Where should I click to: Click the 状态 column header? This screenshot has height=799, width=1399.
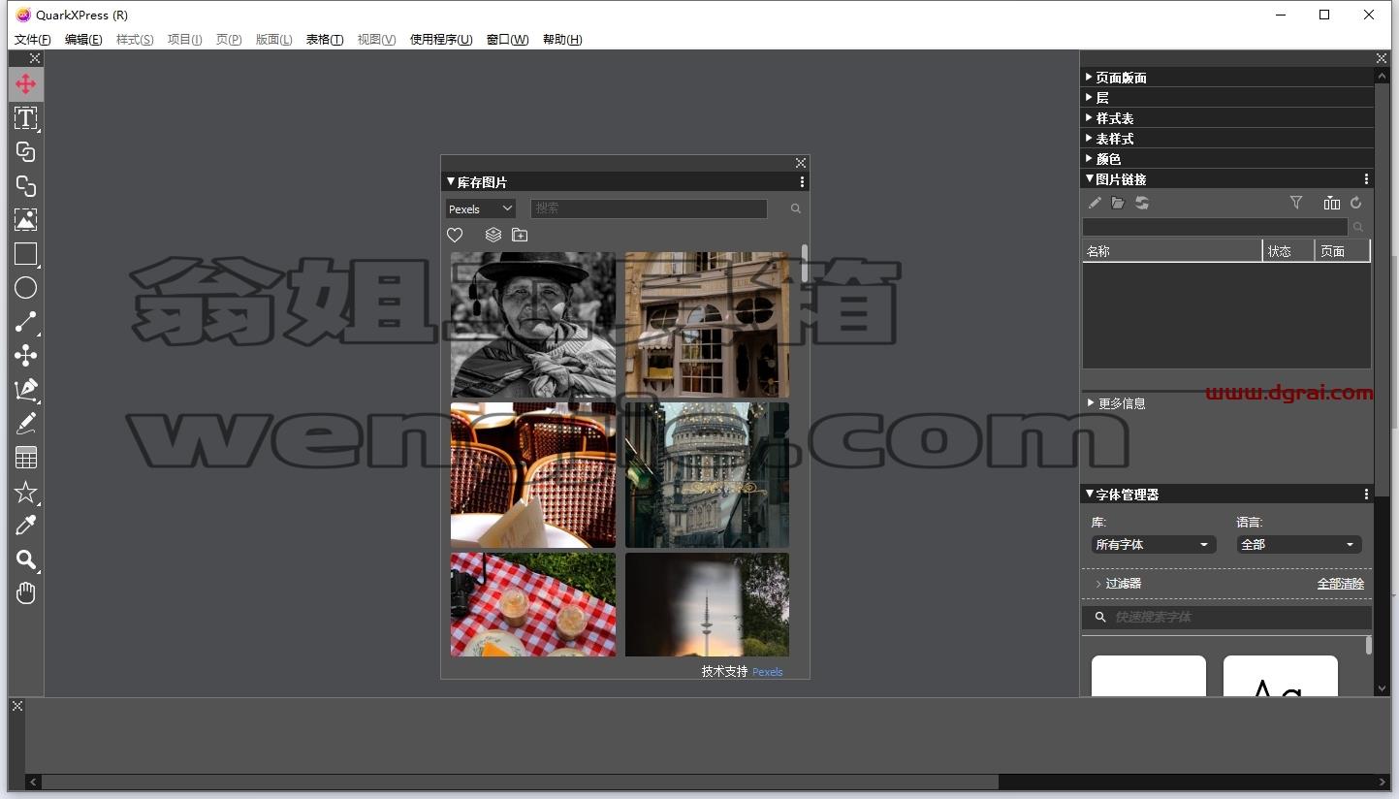point(1288,251)
